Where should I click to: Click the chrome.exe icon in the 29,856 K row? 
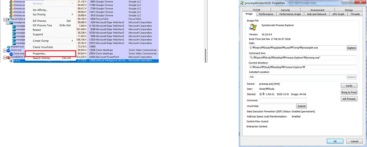[11, 16]
